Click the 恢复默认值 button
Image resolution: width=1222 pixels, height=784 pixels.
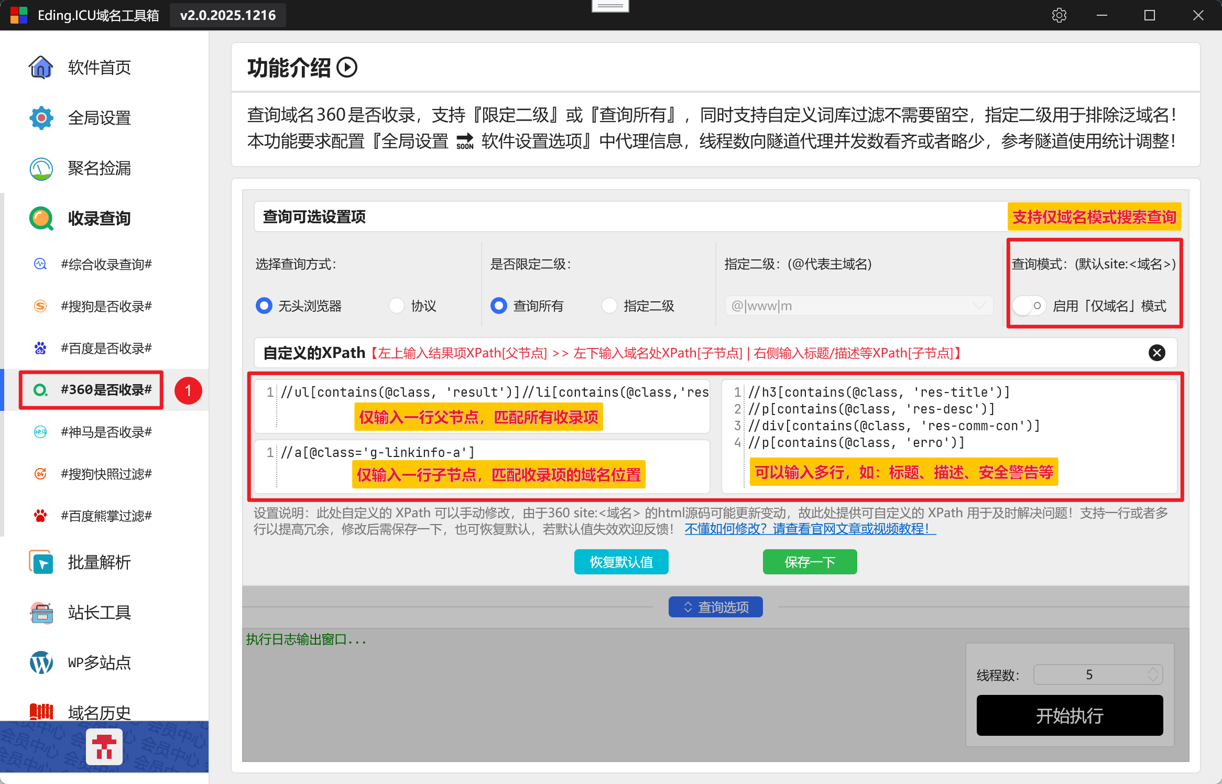click(x=621, y=562)
